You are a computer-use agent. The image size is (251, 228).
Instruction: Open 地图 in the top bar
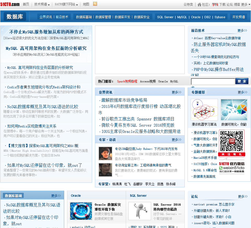(x=86, y=4)
